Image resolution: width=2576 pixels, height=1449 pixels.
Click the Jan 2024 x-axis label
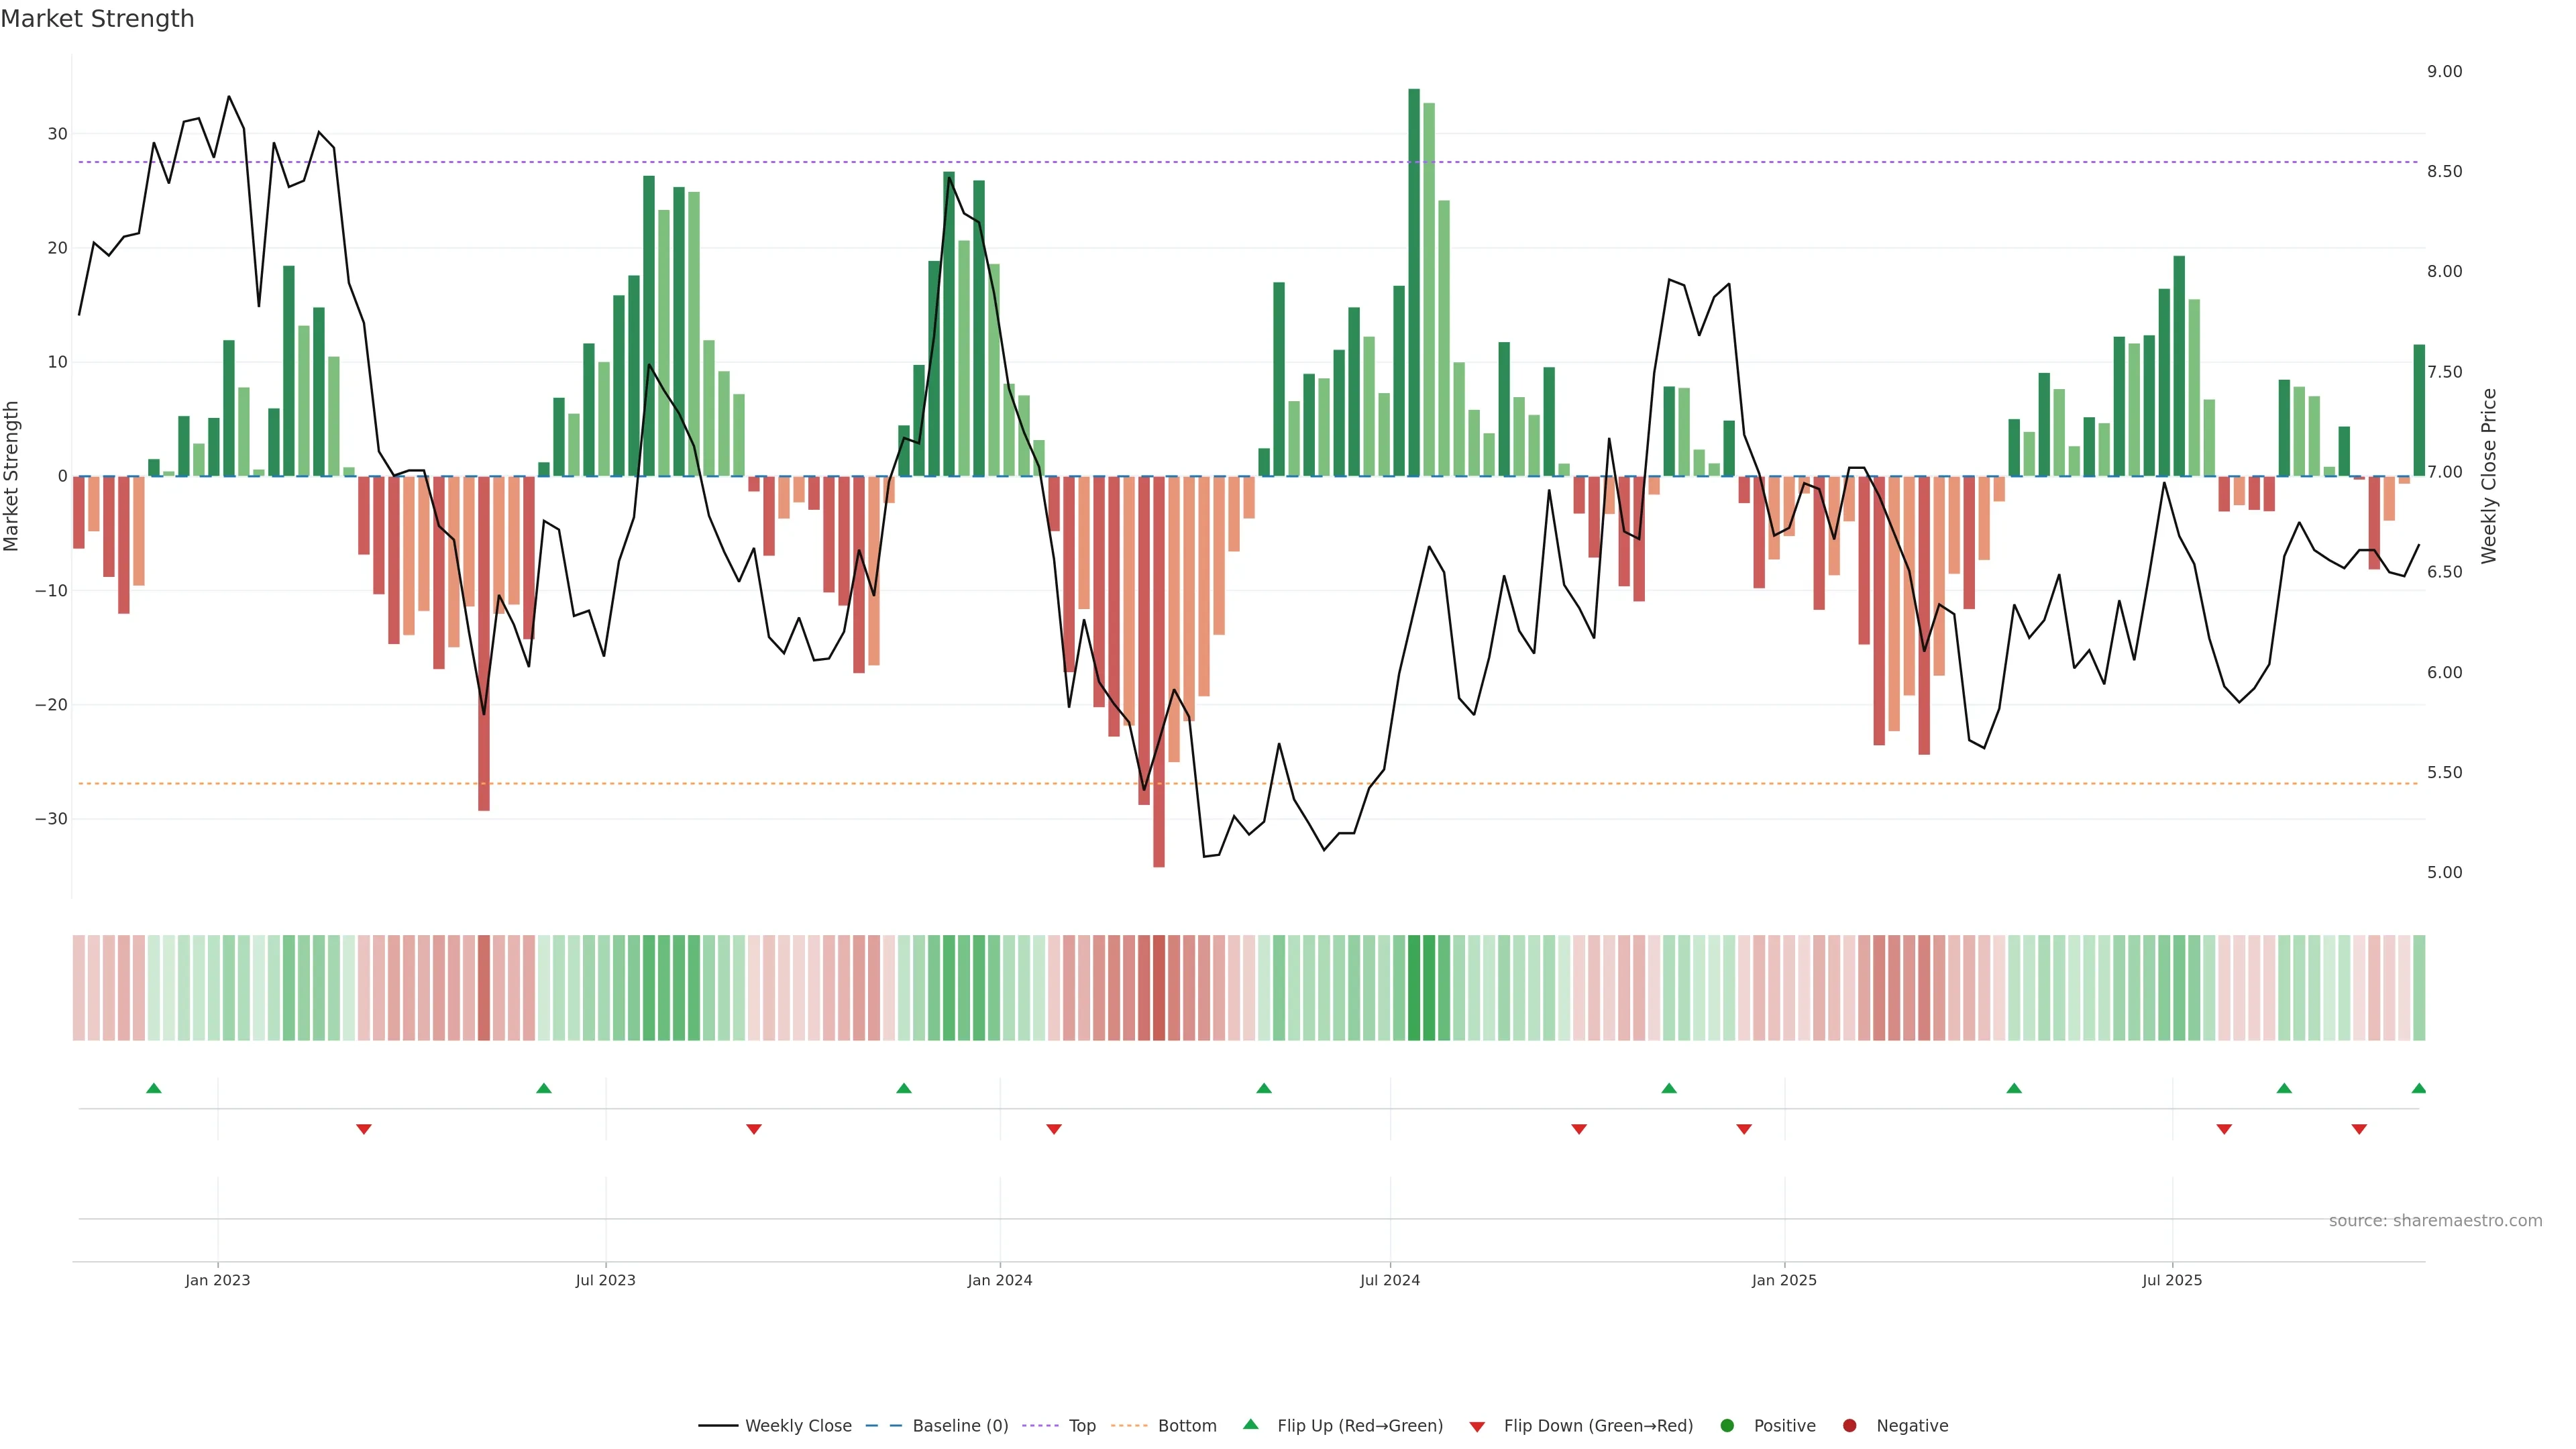pos(1000,1280)
